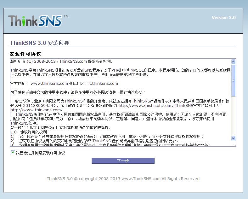248x199 pixels.
Task: Click the empty scrollbar track below the thumb
Action: point(233,117)
